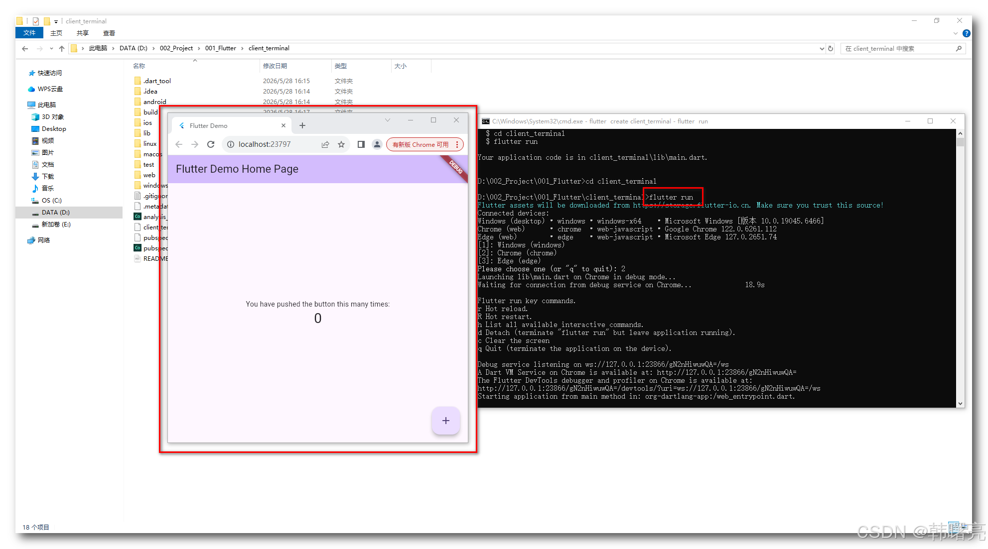Screen dimensions: 988x549
Task: Click the share page icon in Chrome
Action: 325,144
